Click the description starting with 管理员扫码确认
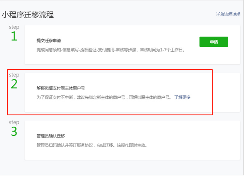Image resolution: width=244 pixels, height=176 pixels. (92, 145)
